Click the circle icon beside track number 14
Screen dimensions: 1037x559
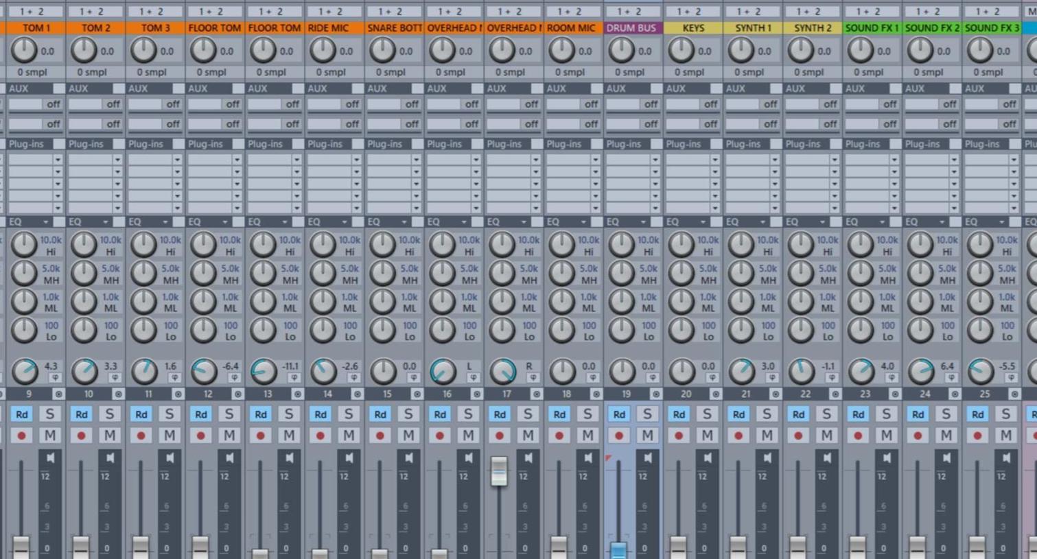(357, 394)
